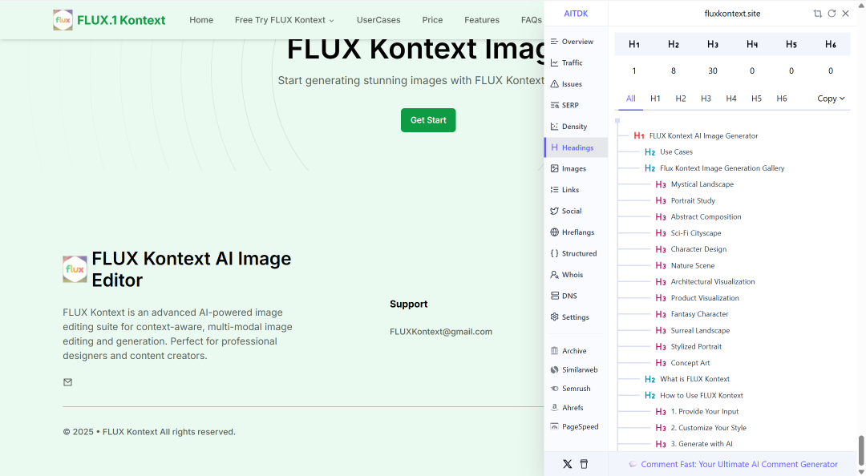Select the Headings section
The image size is (866, 476).
tap(576, 147)
